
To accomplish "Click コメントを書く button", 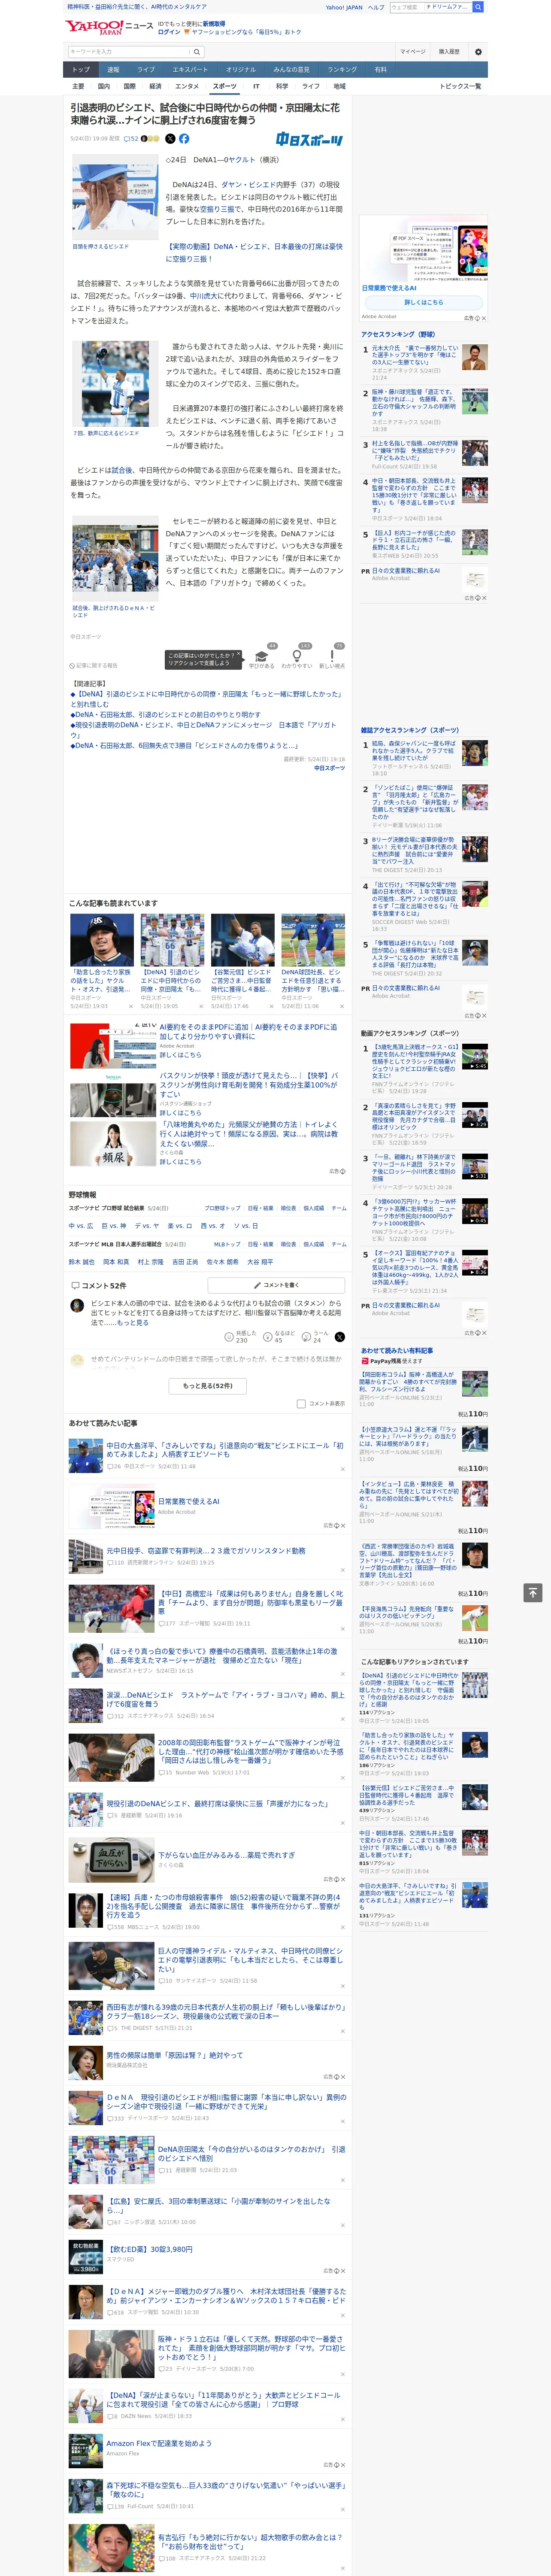I will [276, 1285].
